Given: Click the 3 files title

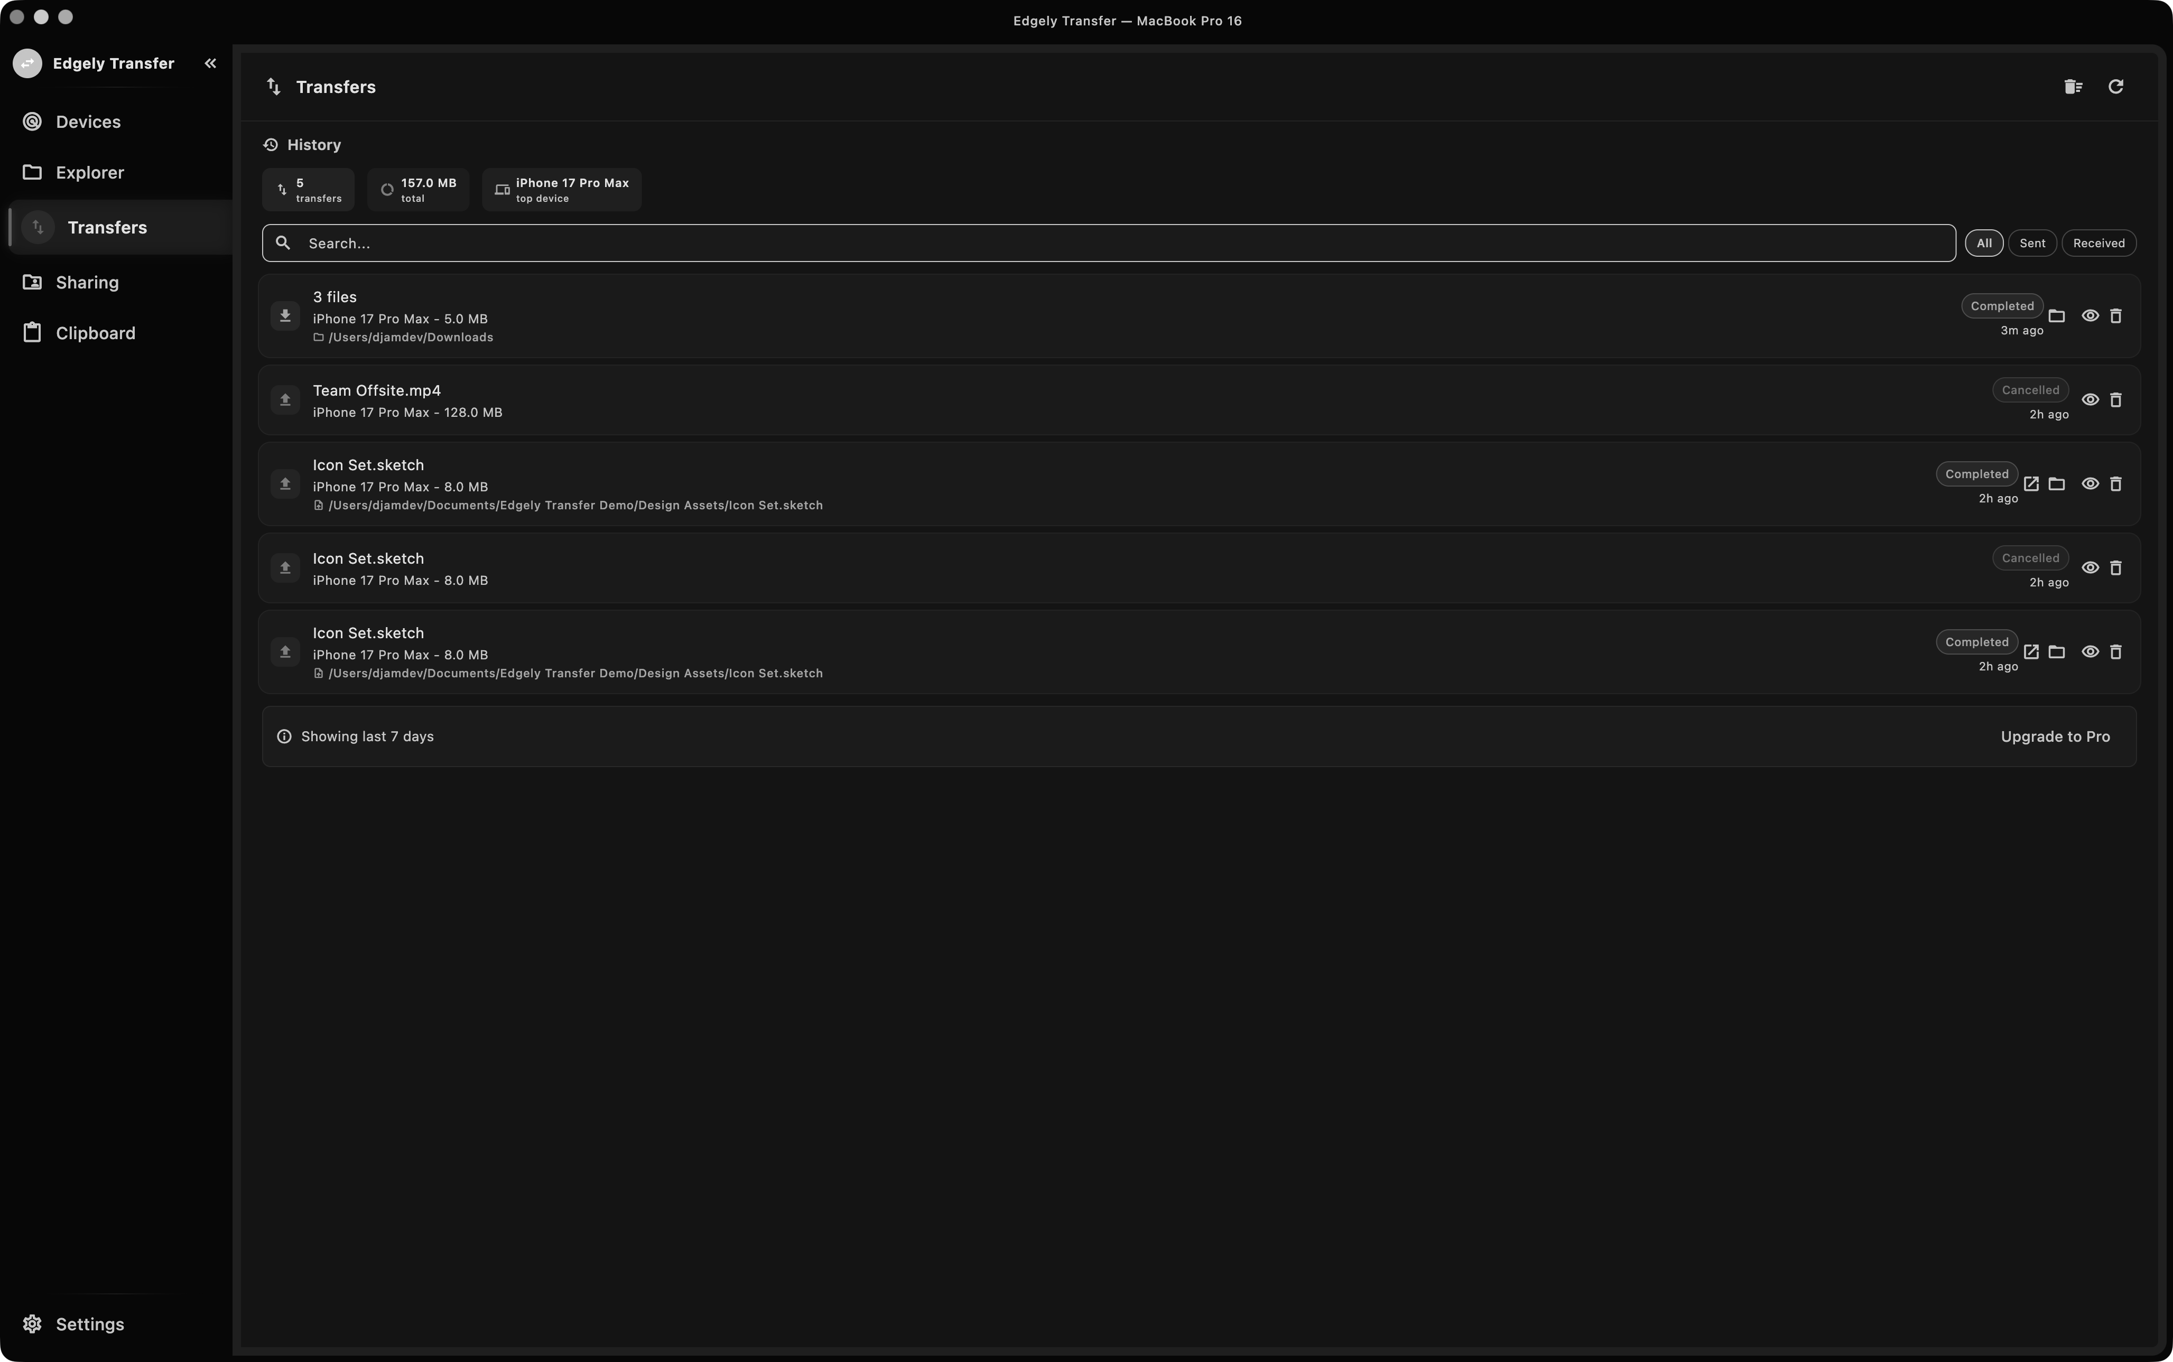Looking at the screenshot, I should [x=334, y=297].
